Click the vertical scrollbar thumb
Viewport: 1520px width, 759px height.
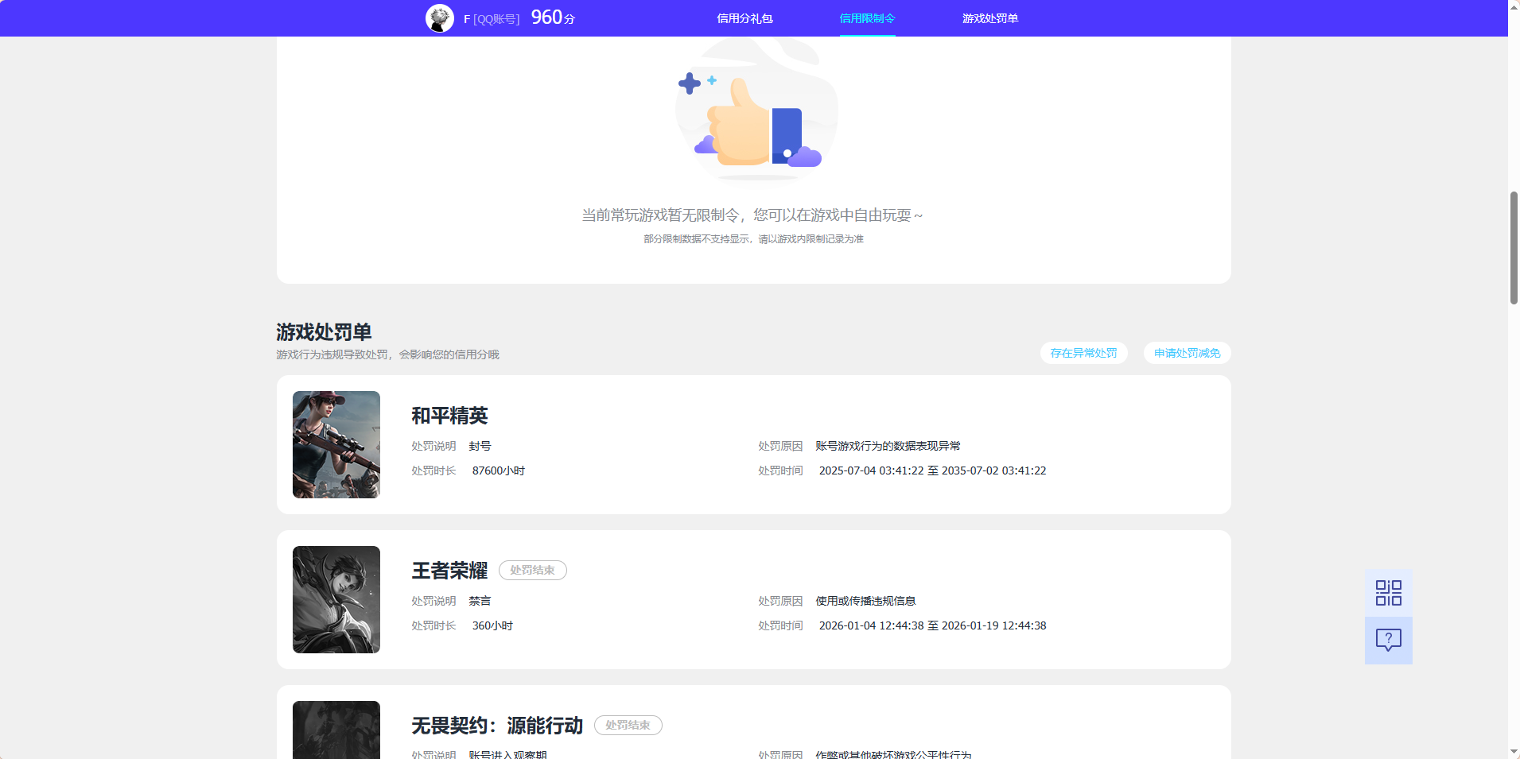1514,248
